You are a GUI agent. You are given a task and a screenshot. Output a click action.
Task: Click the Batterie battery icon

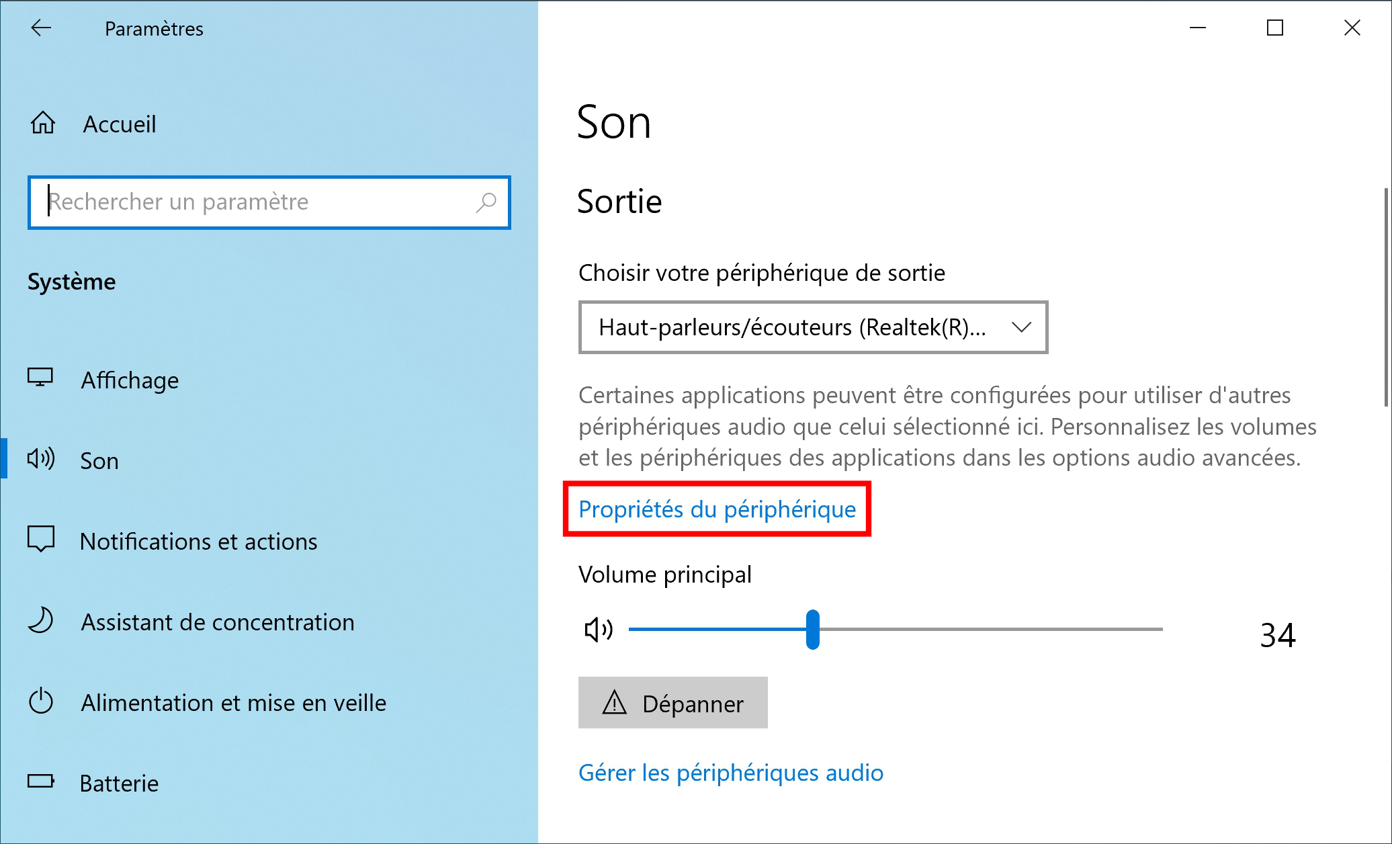coord(41,781)
